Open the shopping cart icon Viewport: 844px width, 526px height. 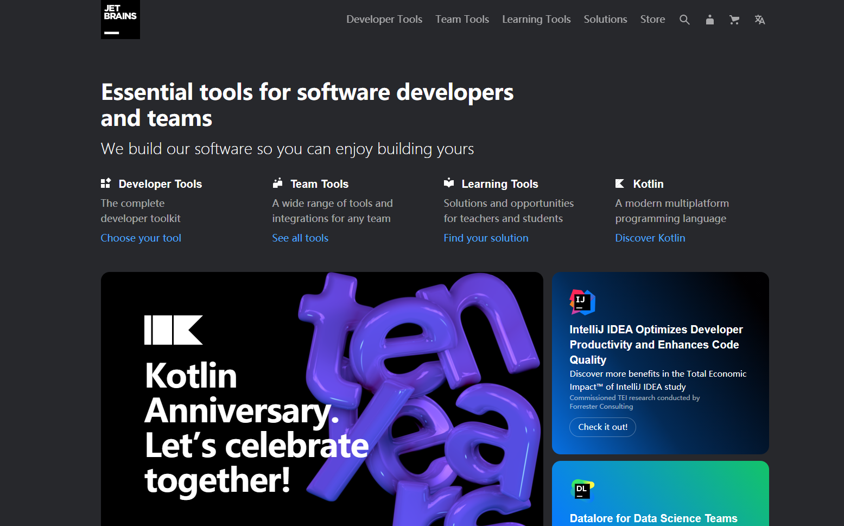tap(734, 20)
